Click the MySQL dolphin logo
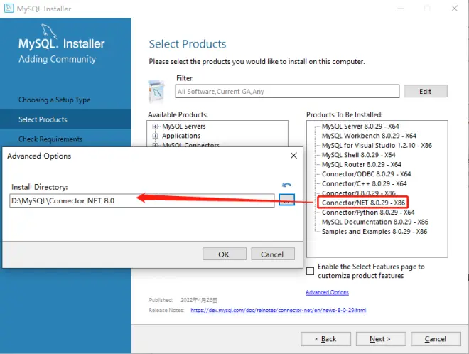The width and height of the screenshot is (469, 354). [x=49, y=31]
